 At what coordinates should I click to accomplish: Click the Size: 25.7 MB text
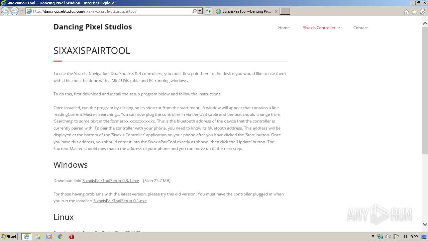(x=157, y=180)
